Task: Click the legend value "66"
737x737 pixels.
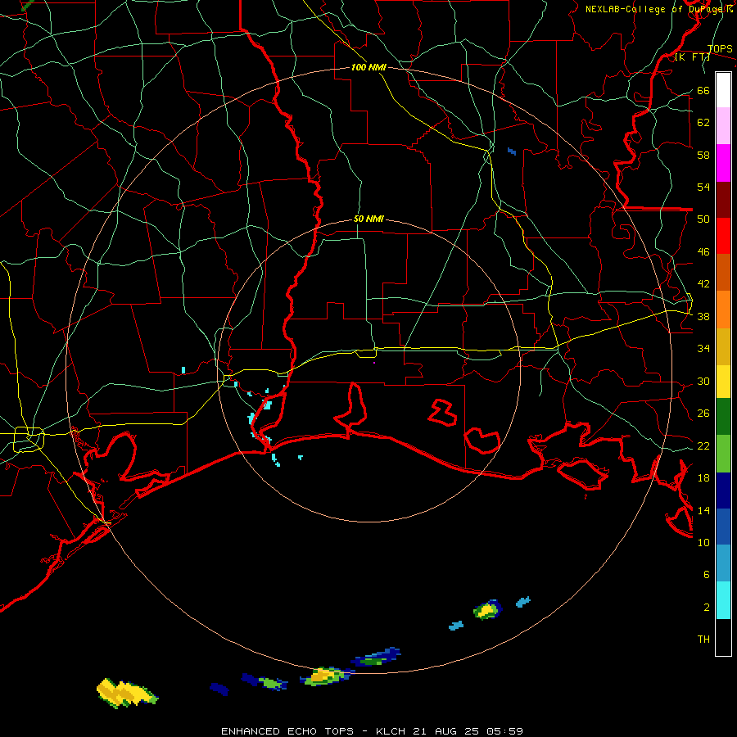Action: coord(703,90)
